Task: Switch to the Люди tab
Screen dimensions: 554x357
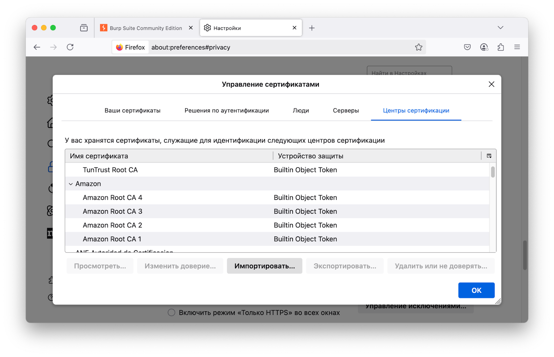Action: (301, 111)
